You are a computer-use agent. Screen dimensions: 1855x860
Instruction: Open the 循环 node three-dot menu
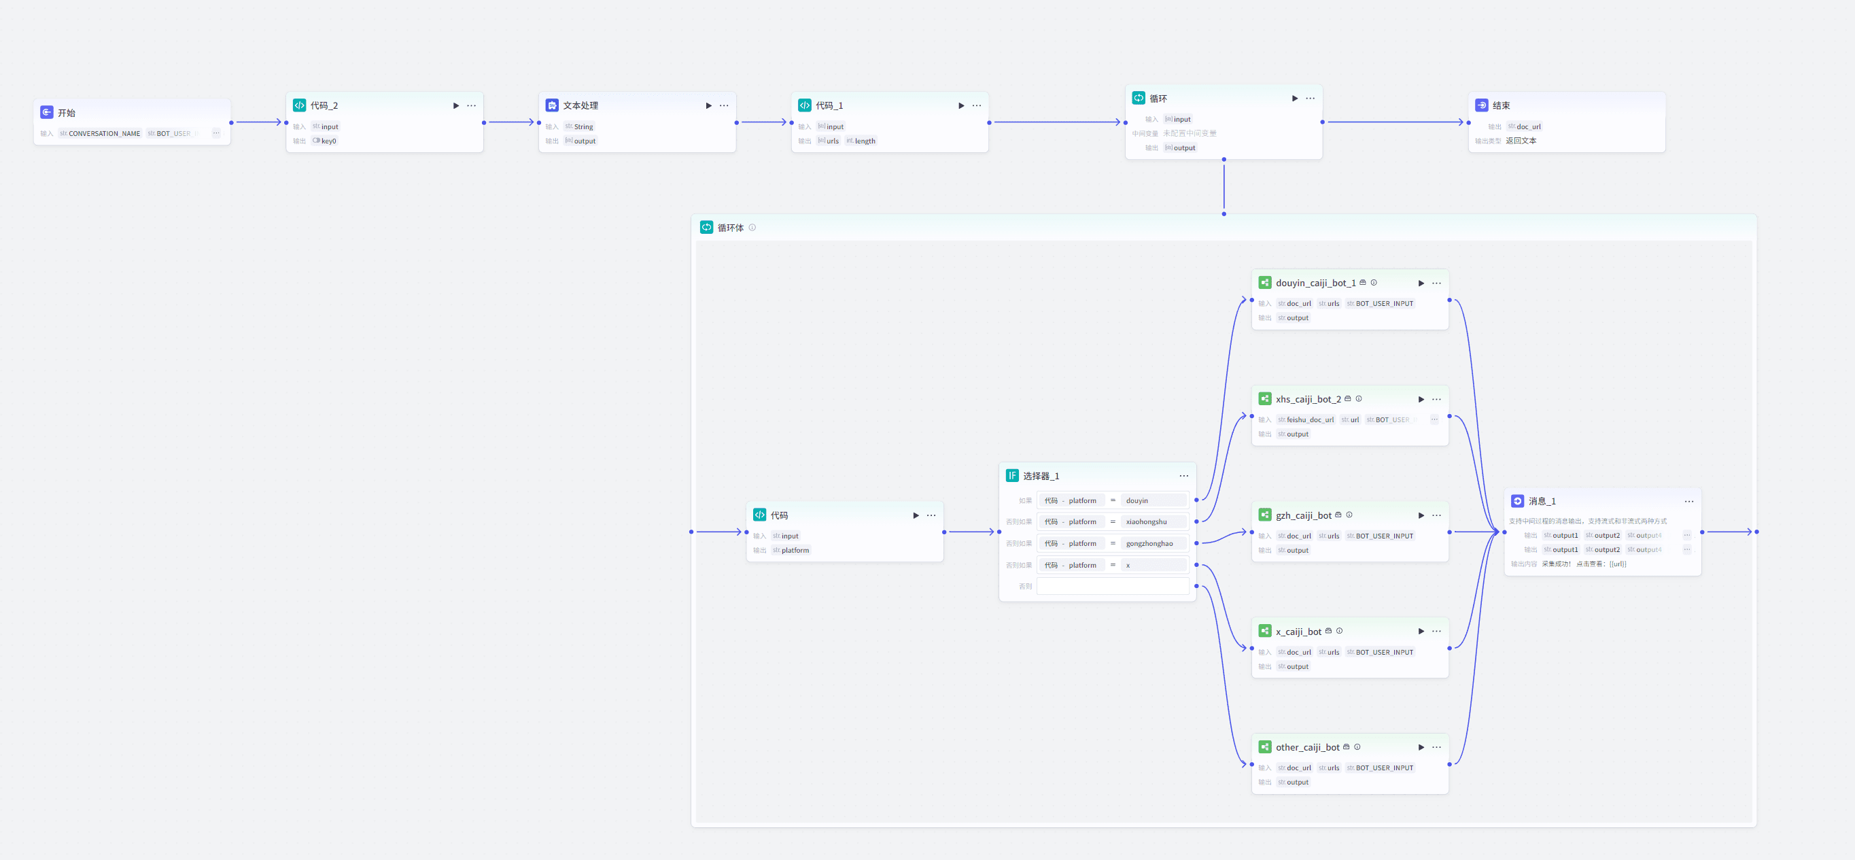[1310, 99]
